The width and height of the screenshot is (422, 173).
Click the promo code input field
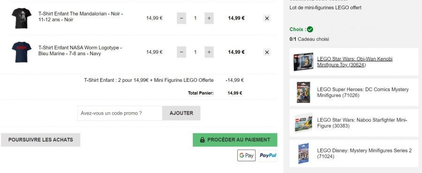(120, 113)
